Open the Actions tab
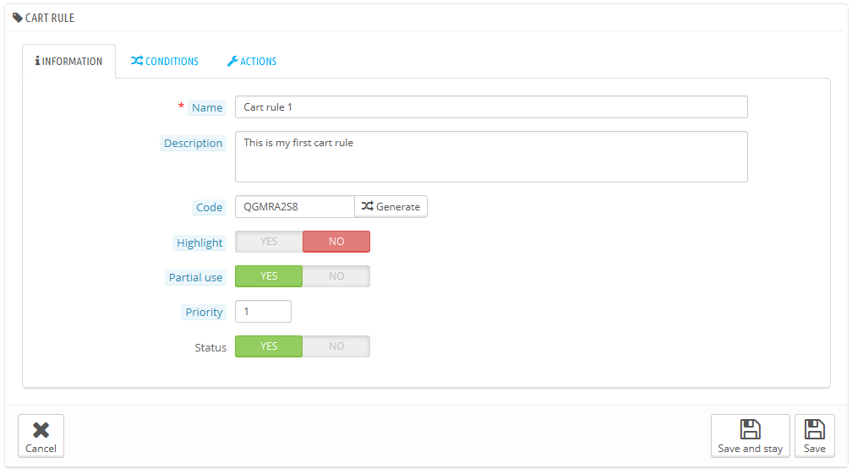This screenshot has height=474, width=852. (252, 61)
